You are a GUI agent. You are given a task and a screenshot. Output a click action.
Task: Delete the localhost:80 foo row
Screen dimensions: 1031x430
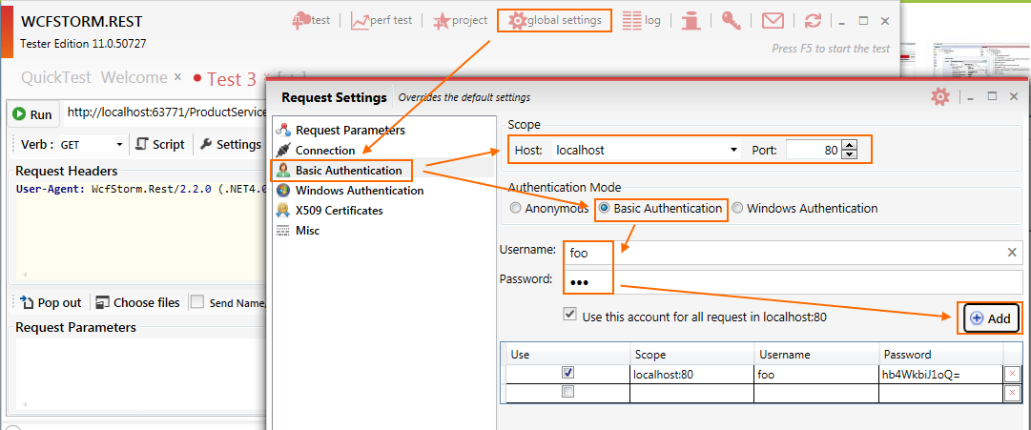[1012, 374]
